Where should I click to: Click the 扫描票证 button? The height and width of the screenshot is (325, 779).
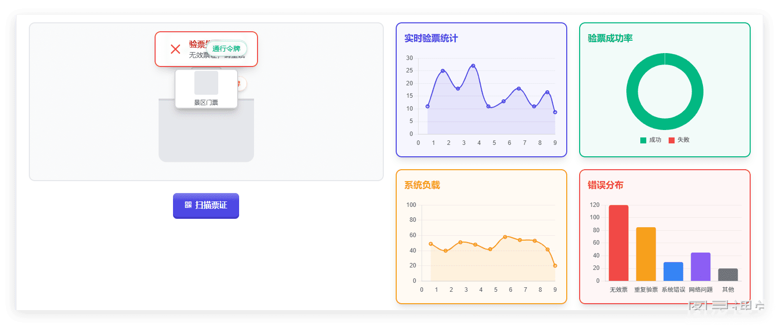click(206, 205)
